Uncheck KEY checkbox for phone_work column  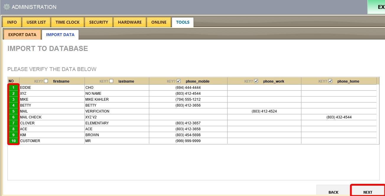256,81
